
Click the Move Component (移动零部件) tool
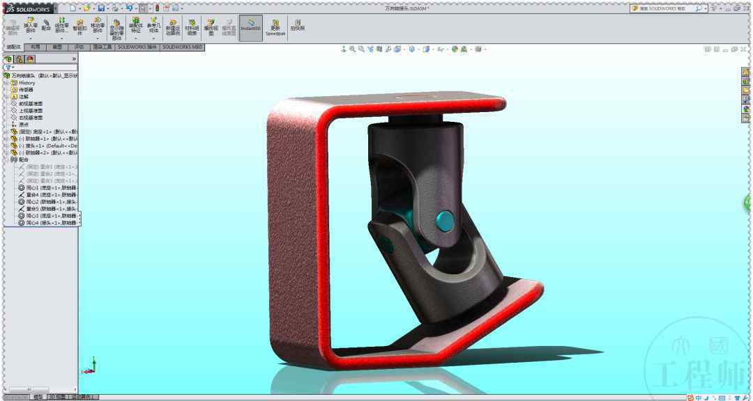point(98,26)
